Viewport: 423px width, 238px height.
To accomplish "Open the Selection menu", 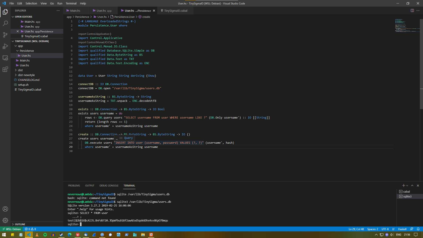I will tap(31, 4).
